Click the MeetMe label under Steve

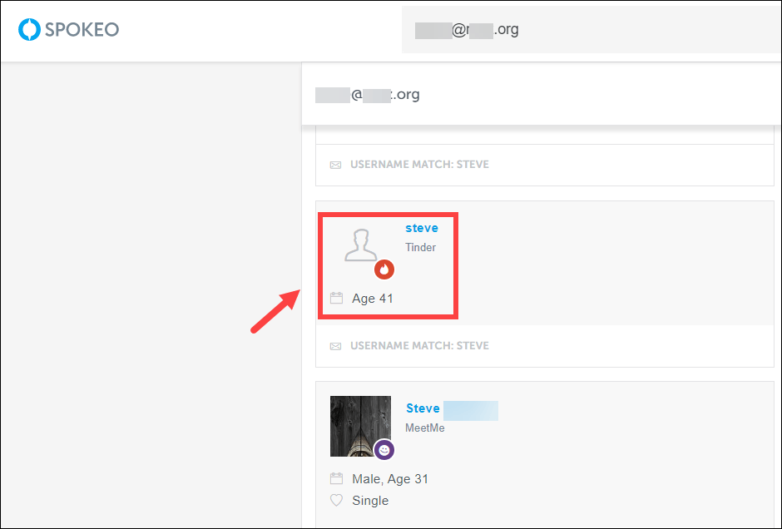click(x=425, y=428)
